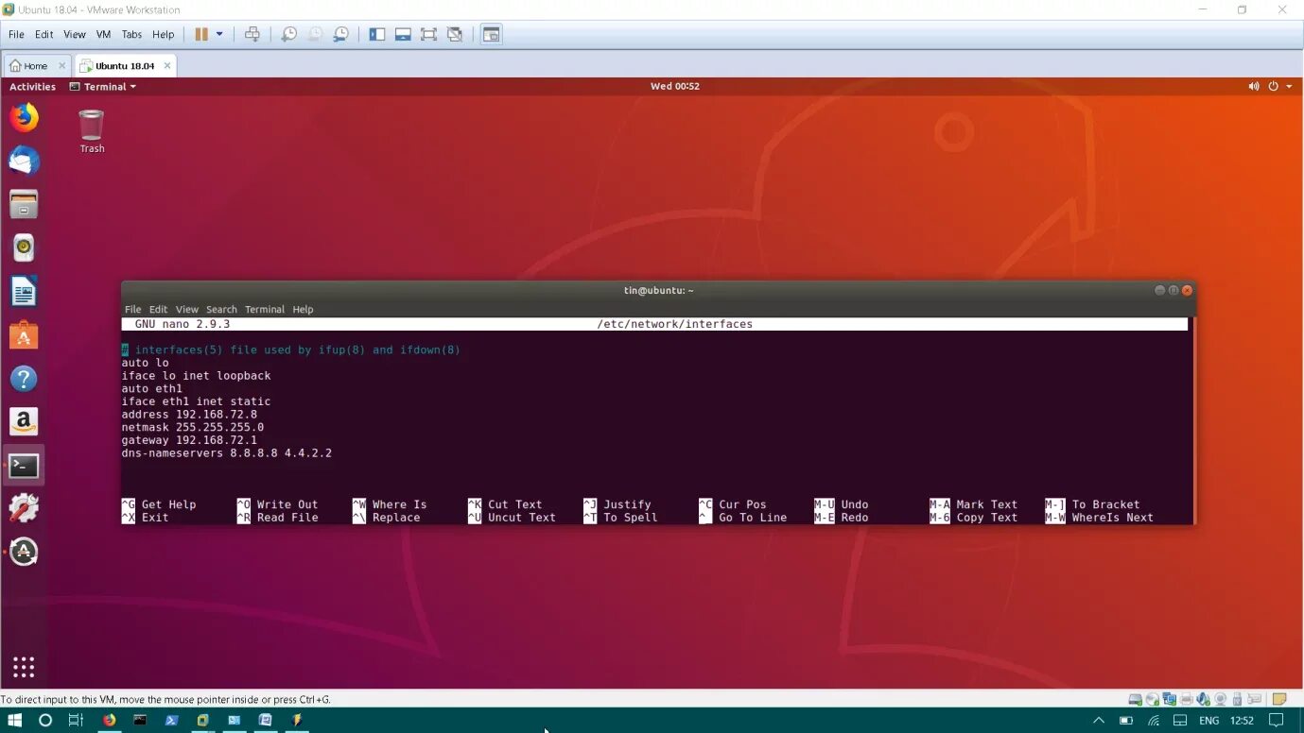Viewport: 1304px width, 733px height.
Task: Open the terminal File menu
Action: click(x=132, y=309)
